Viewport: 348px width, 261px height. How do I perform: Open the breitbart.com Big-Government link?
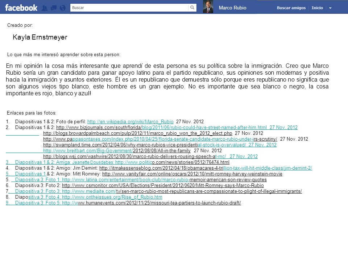(x=117, y=150)
